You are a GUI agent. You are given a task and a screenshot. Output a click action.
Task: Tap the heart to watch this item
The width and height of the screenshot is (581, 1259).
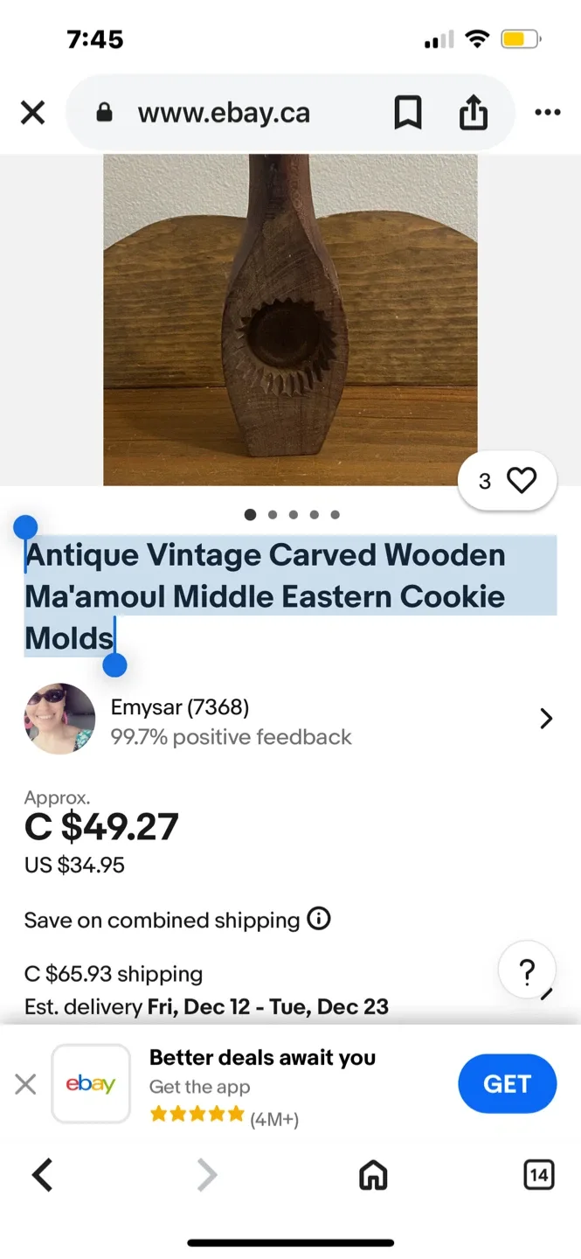click(x=522, y=480)
